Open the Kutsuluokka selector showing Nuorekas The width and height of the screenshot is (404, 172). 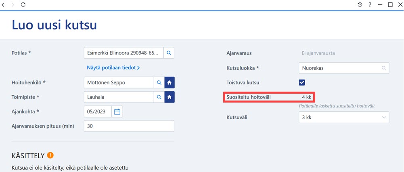[344, 68]
